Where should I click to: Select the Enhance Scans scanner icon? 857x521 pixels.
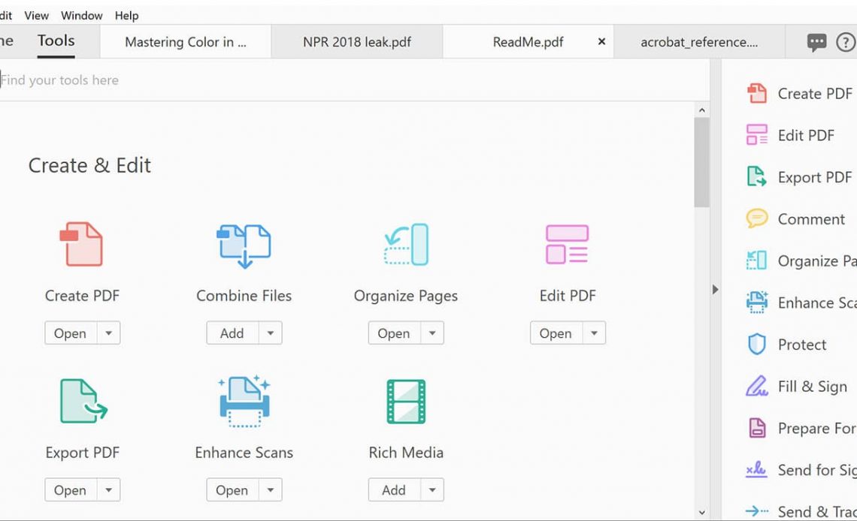pyautogui.click(x=244, y=401)
